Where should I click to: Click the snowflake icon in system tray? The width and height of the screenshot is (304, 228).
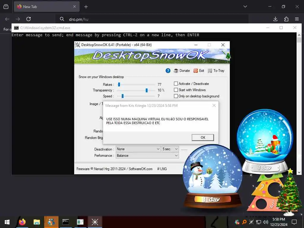[251, 222]
